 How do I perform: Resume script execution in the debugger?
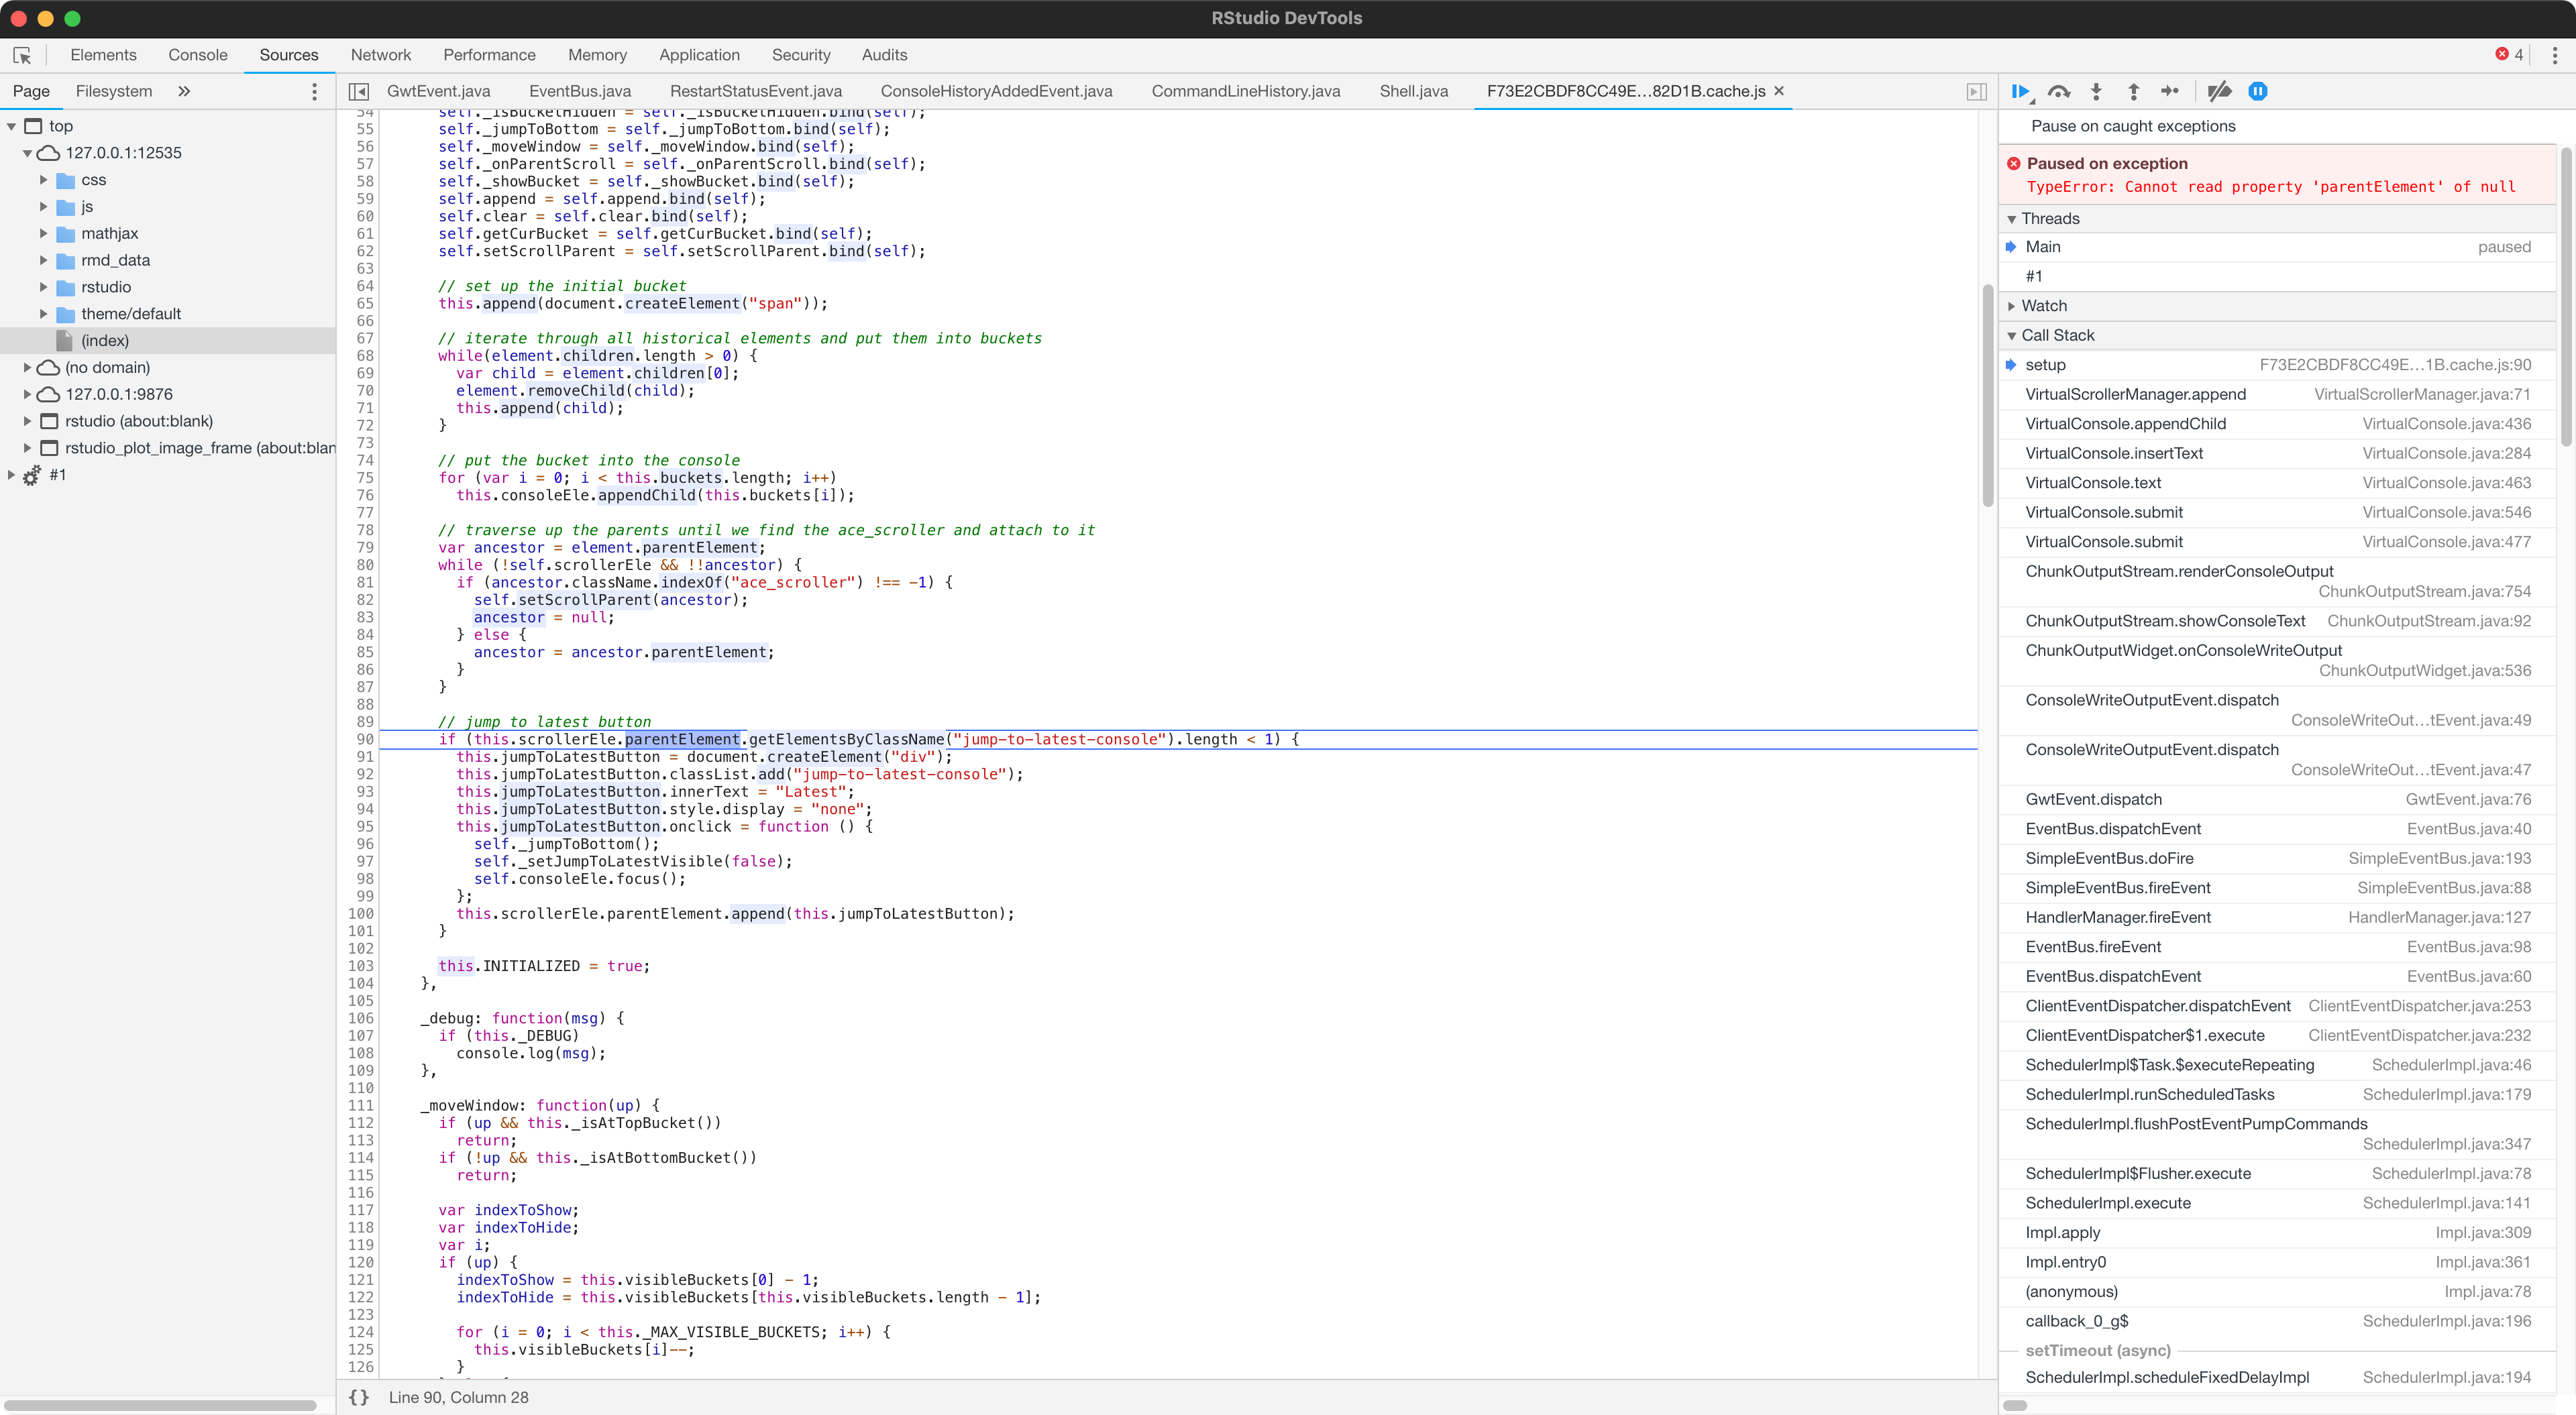(2021, 91)
